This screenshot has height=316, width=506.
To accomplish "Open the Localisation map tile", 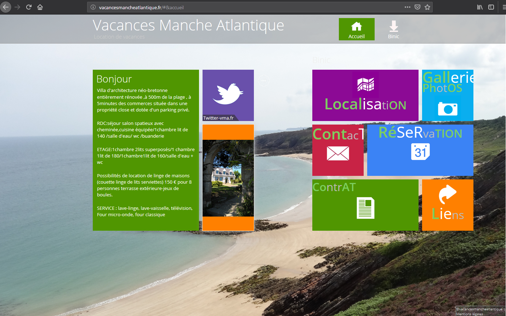I will click(x=365, y=95).
